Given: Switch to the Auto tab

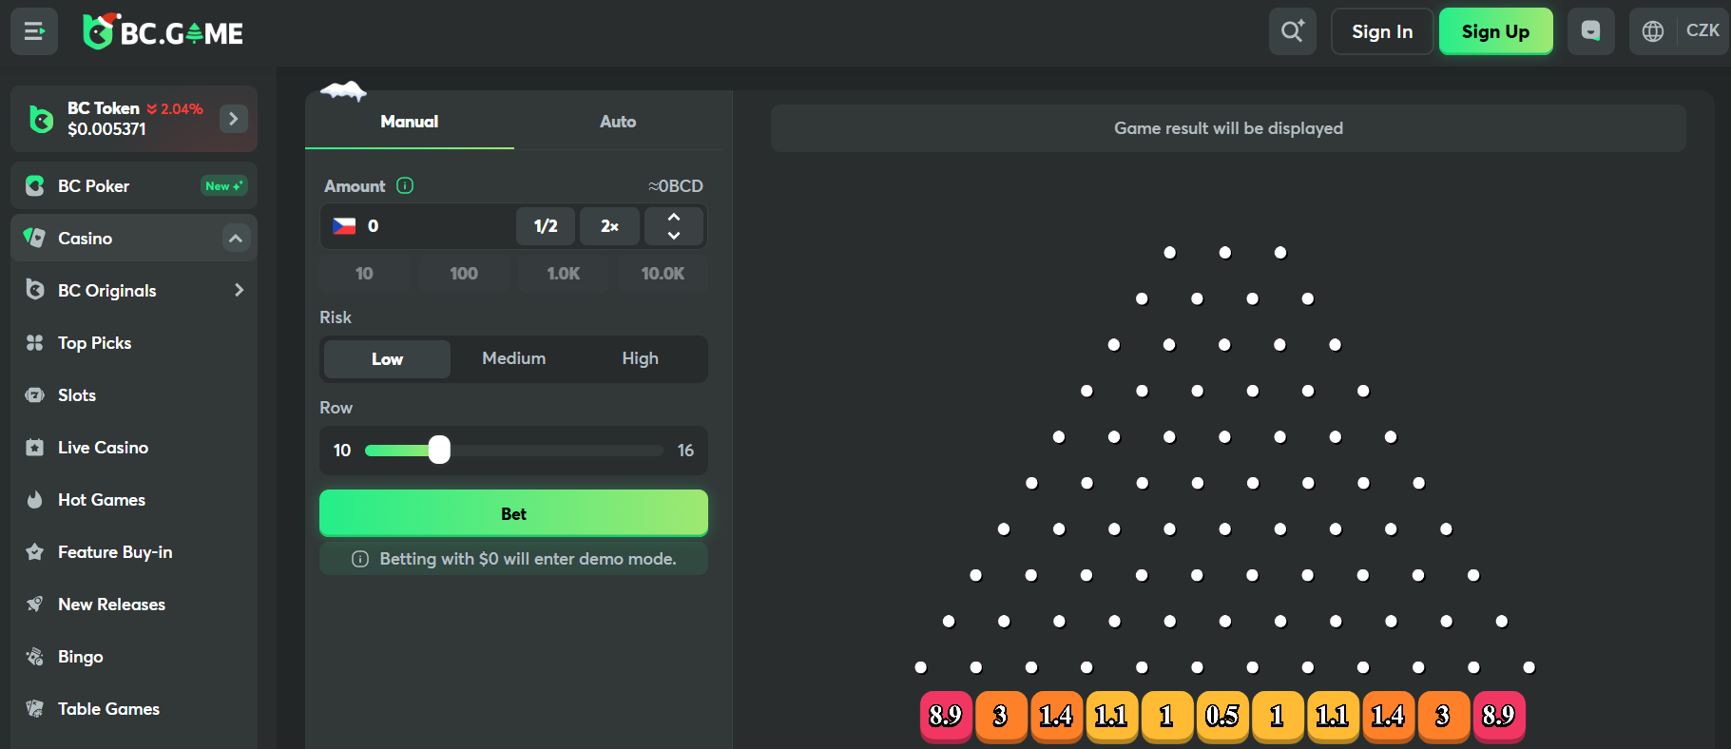Looking at the screenshot, I should click(618, 121).
